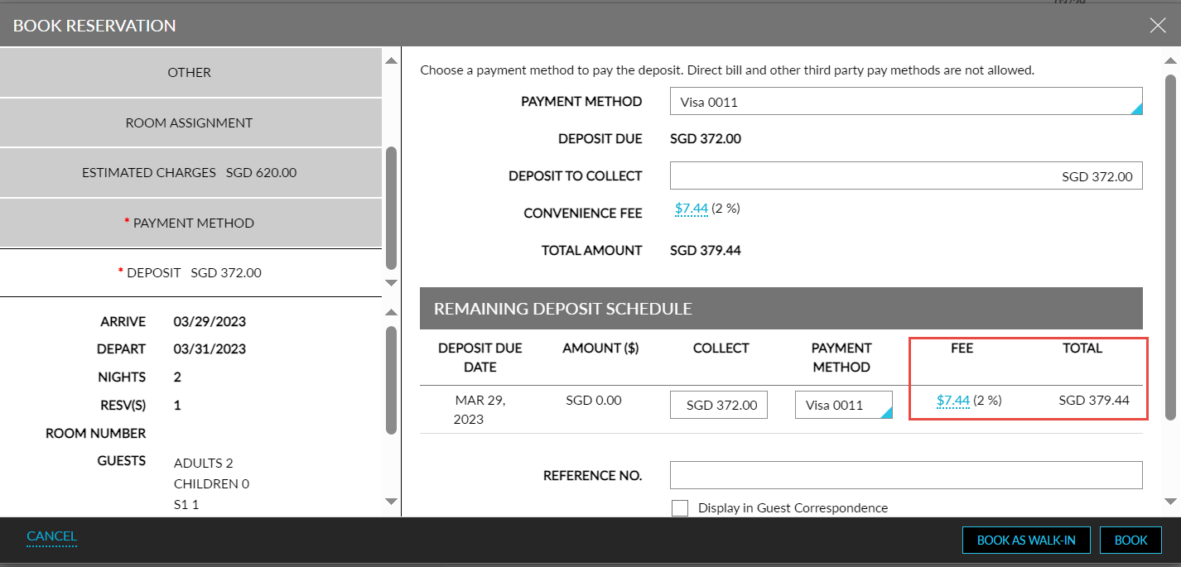
Task: Open the Payment Method Visa 0011 dropdown
Action: click(x=905, y=102)
